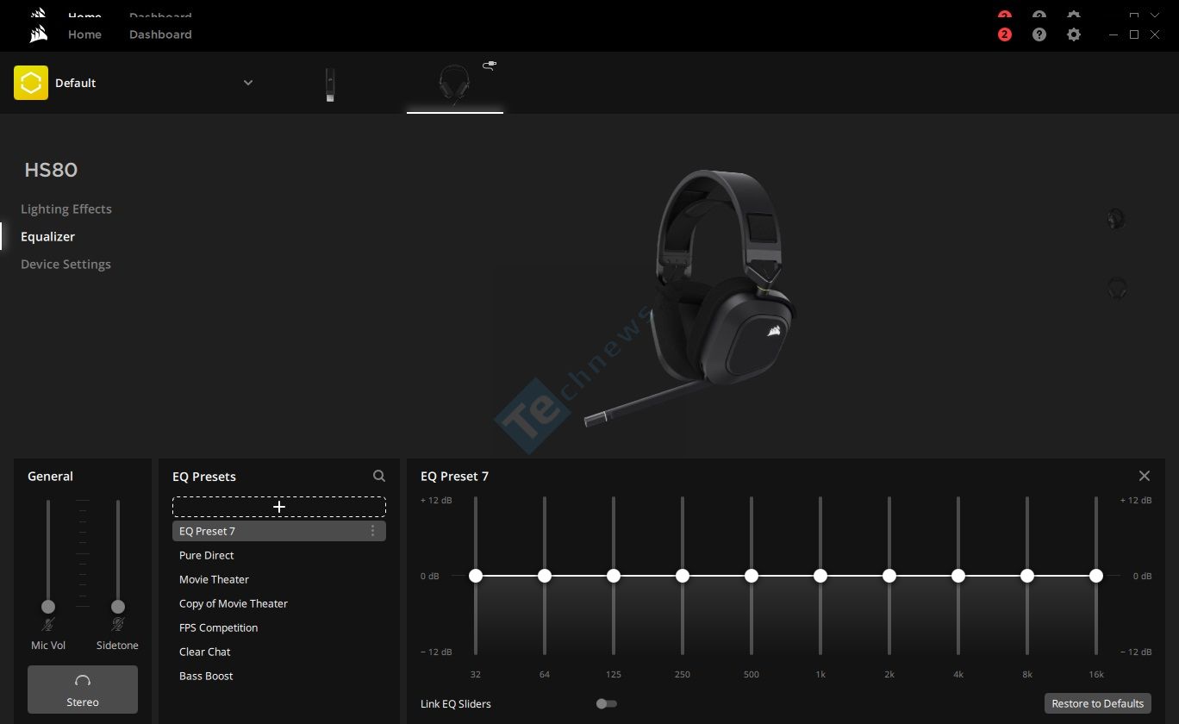Select the EQ Preset 7 preset
The width and height of the screenshot is (1179, 724).
point(279,531)
